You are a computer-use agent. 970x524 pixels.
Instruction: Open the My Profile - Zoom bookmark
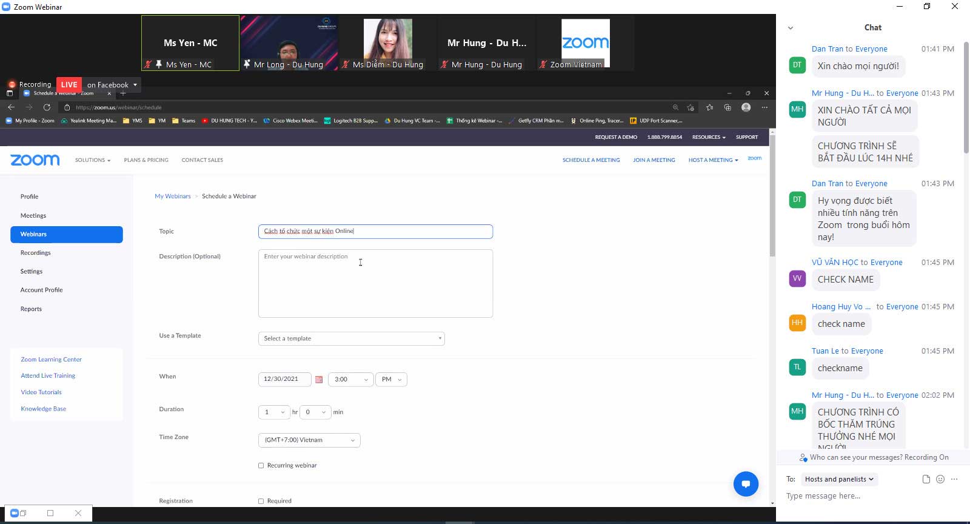30,121
